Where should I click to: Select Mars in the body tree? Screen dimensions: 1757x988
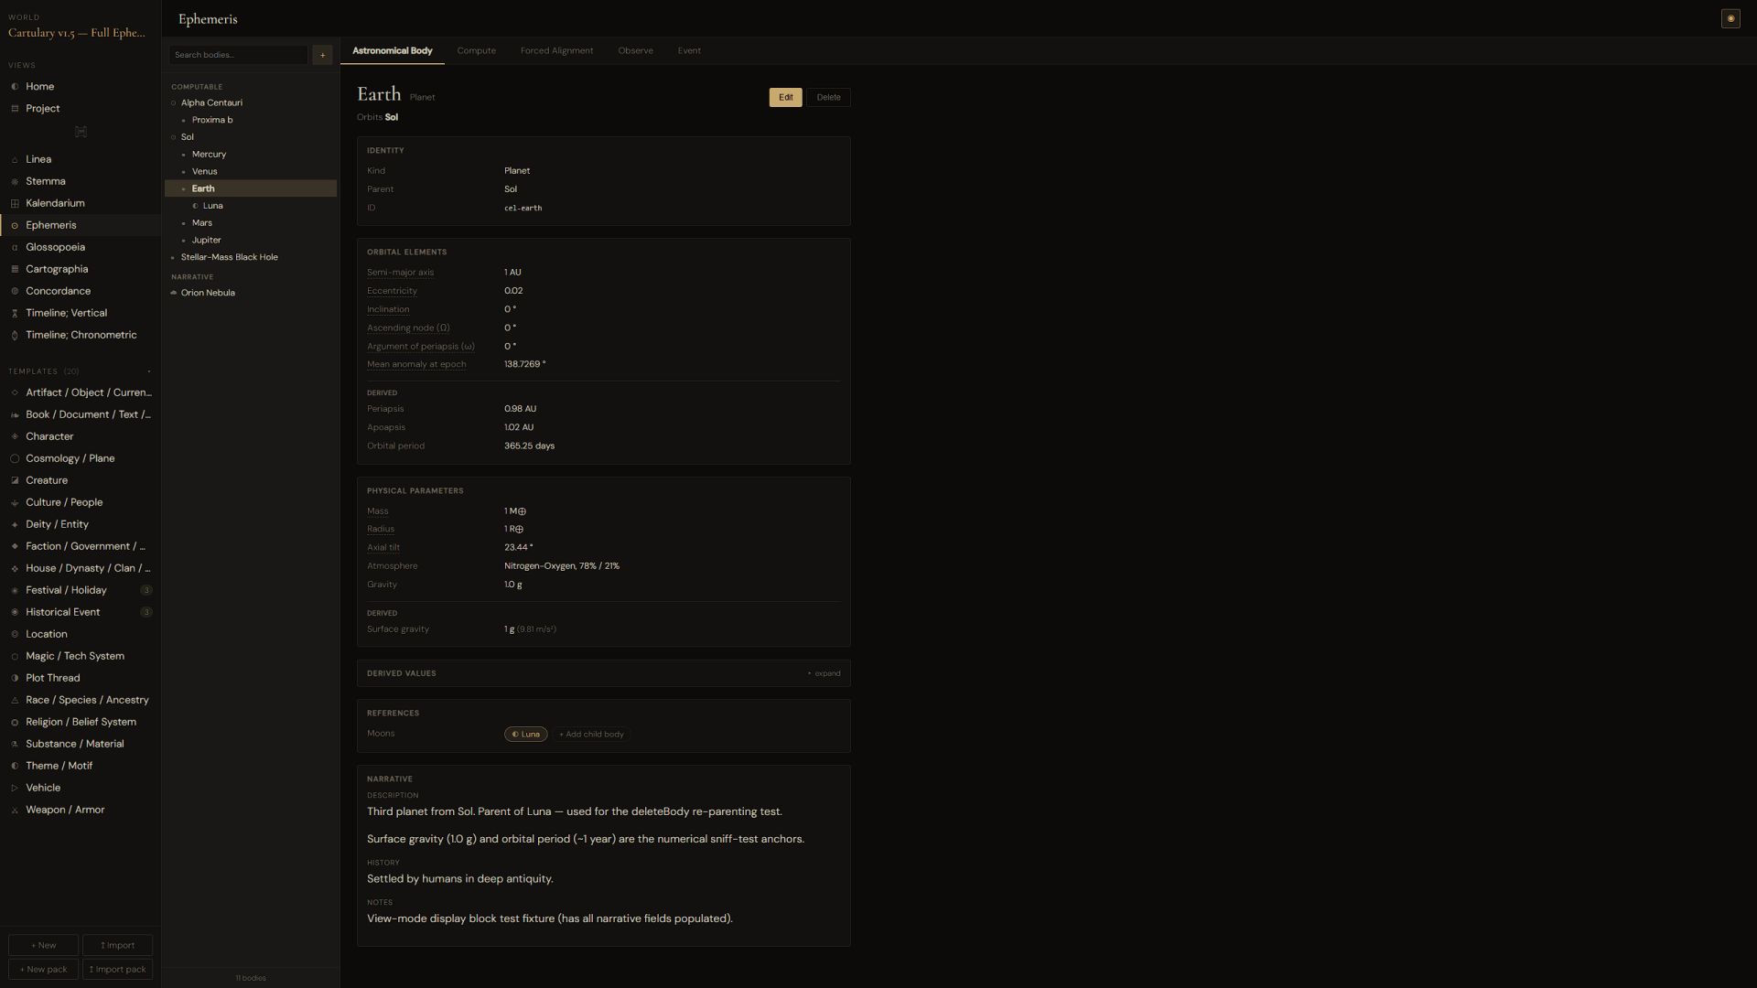[x=251, y=223]
